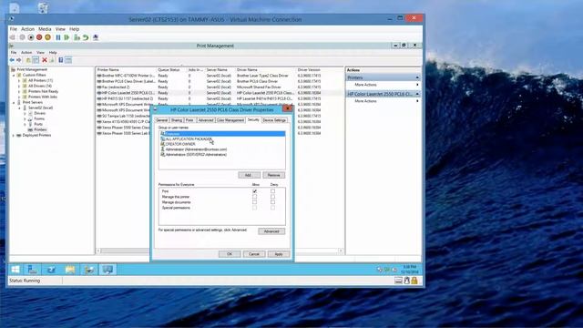Viewport: 583px width, 328px height.
Task: Check Allow for Manage documents
Action: pos(255,202)
